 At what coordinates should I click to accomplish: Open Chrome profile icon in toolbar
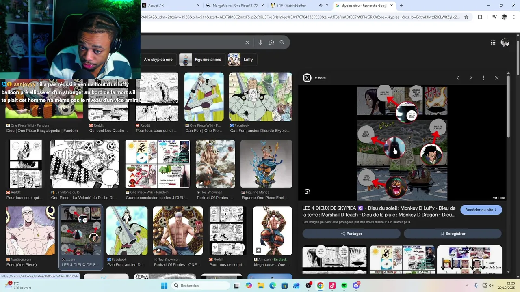[x=504, y=17]
